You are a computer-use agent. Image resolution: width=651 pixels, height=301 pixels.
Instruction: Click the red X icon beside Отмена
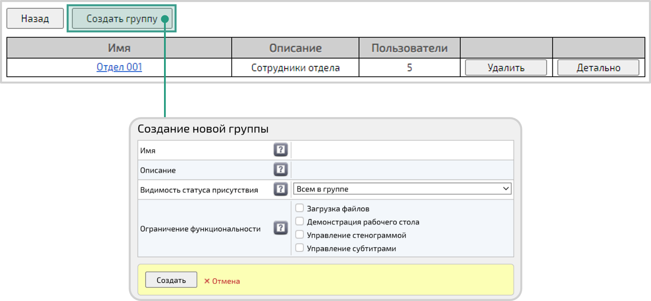coord(207,281)
